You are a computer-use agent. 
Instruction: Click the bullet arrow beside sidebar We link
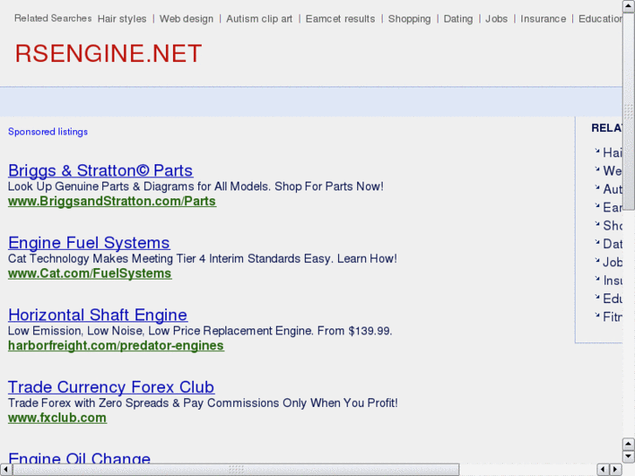597,169
